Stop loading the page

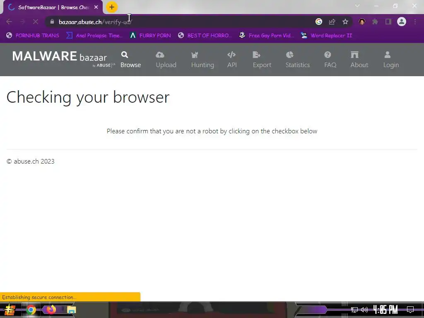pyautogui.click(x=36, y=22)
